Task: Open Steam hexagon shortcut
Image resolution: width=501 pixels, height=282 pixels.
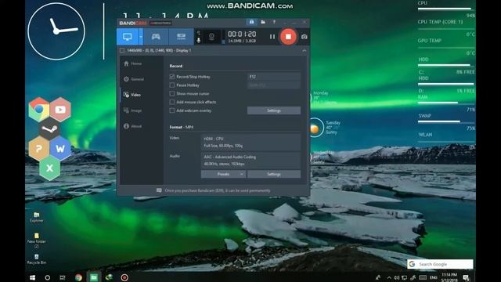Action: click(x=49, y=128)
